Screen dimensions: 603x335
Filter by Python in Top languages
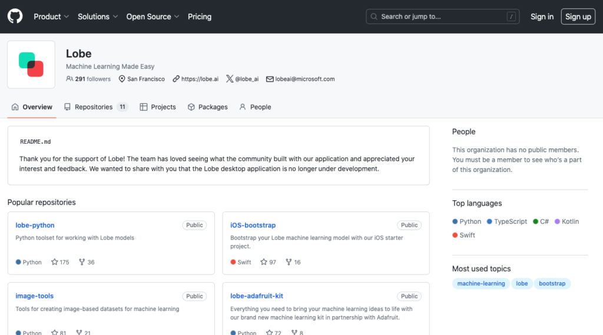(x=466, y=221)
